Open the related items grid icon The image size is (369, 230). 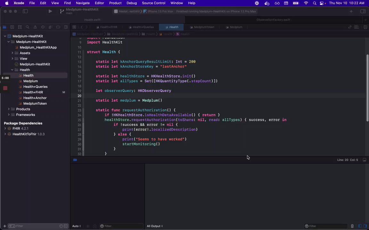click(x=74, y=27)
